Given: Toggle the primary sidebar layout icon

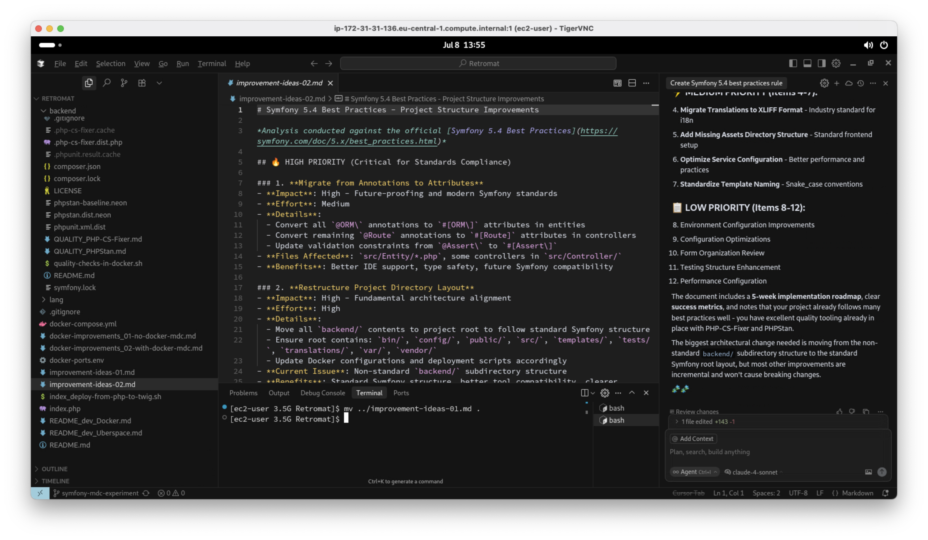Looking at the screenshot, I should 793,63.
